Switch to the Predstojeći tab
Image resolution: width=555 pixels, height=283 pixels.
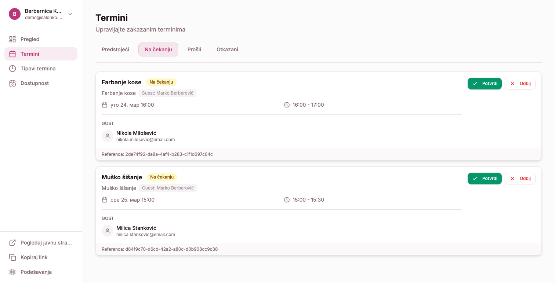pos(115,49)
